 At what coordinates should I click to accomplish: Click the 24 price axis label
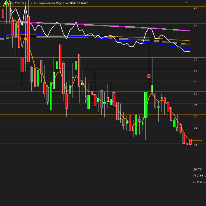(195, 128)
